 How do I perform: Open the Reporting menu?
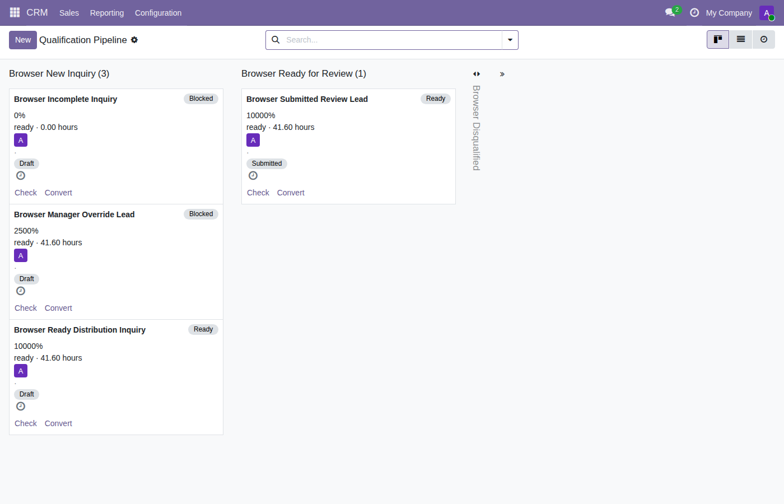coord(107,13)
